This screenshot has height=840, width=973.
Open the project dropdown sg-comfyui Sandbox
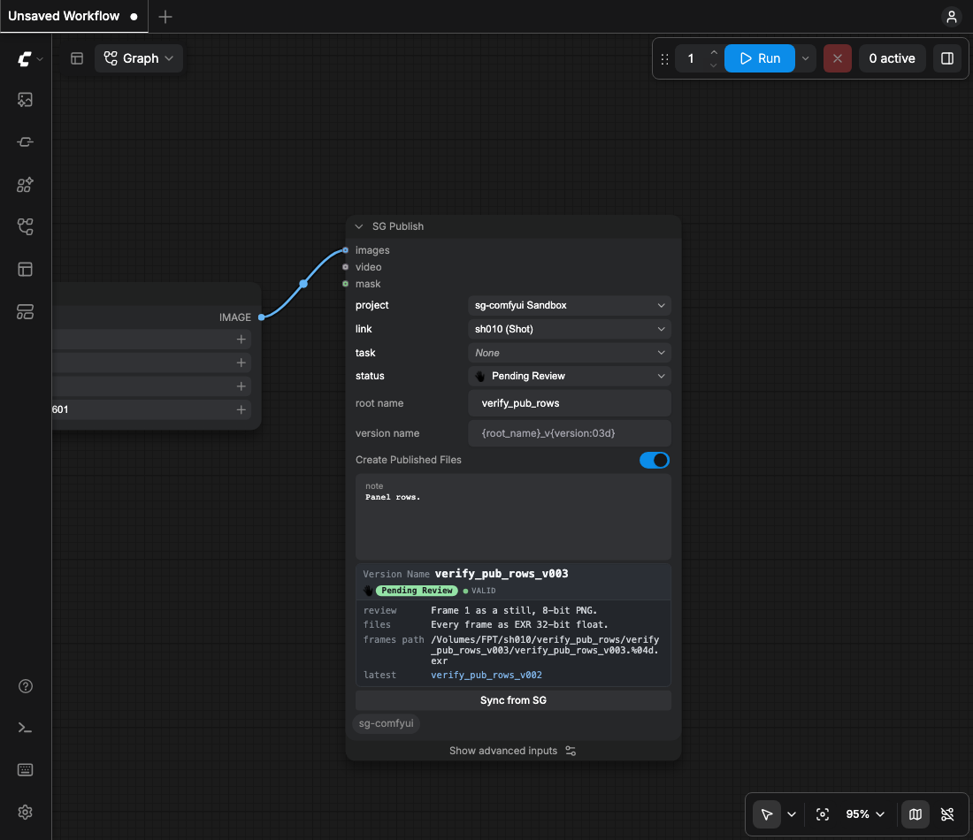(x=569, y=305)
